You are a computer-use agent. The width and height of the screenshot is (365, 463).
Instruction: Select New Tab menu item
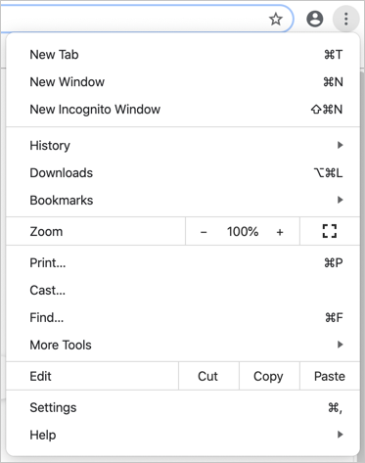coord(183,55)
